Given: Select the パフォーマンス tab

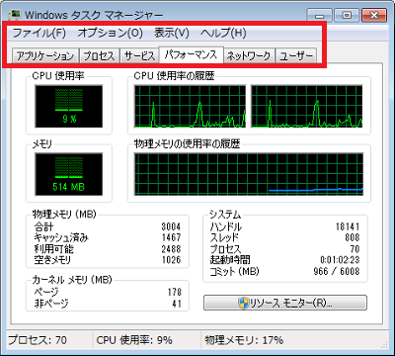Looking at the screenshot, I should (x=192, y=54).
